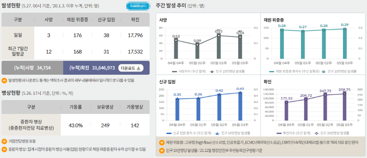
Task: Click the 최근 7일간 일평균 row label
Action: coord(18,51)
